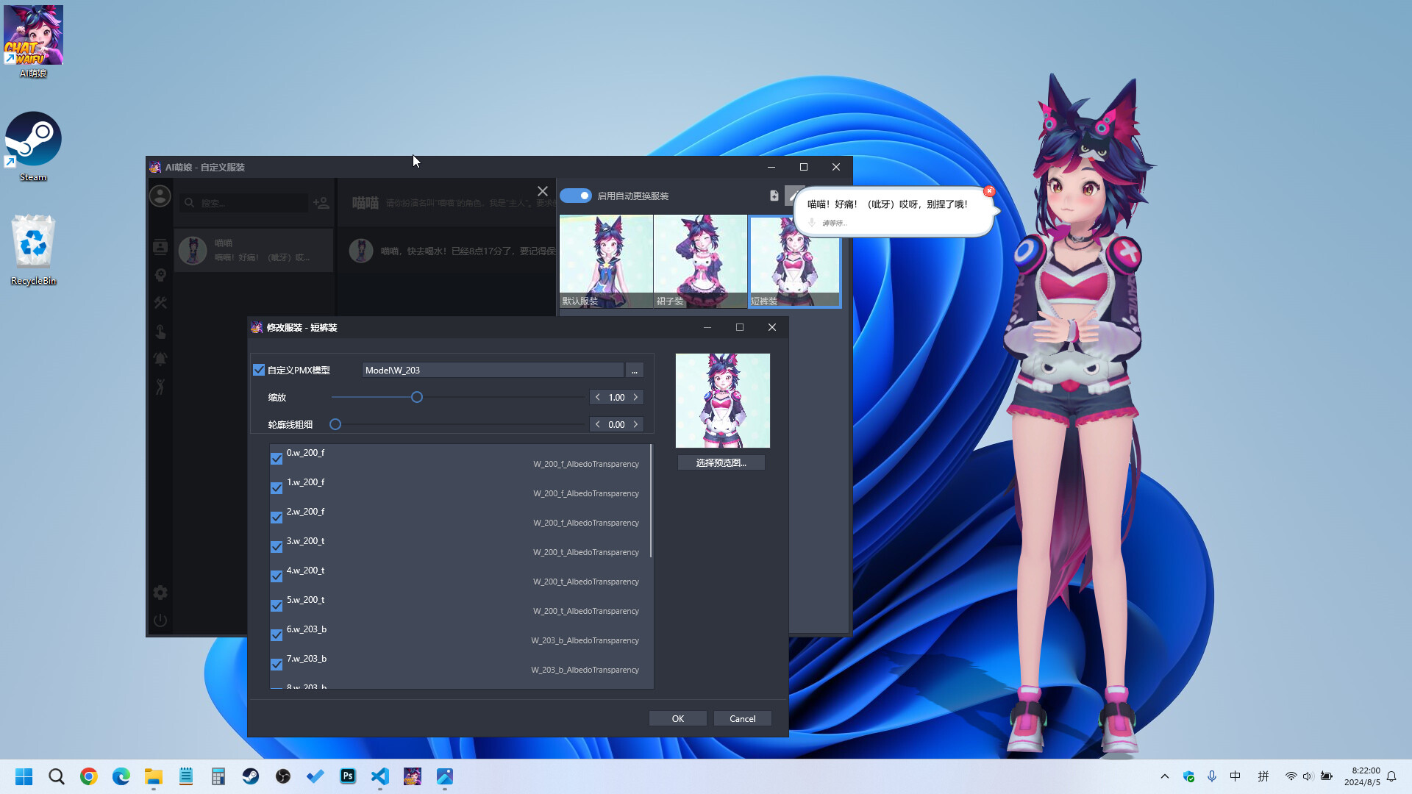Image resolution: width=1412 pixels, height=794 pixels.
Task: Click the decrease arrow beside 轮廓线粗细 value
Action: [x=598, y=424]
